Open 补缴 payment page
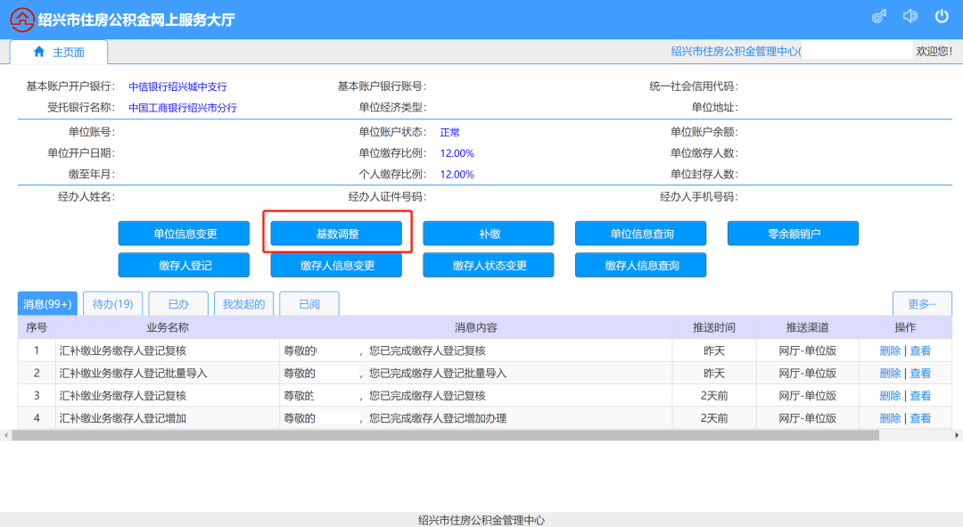The height and width of the screenshot is (527, 963). pyautogui.click(x=489, y=234)
